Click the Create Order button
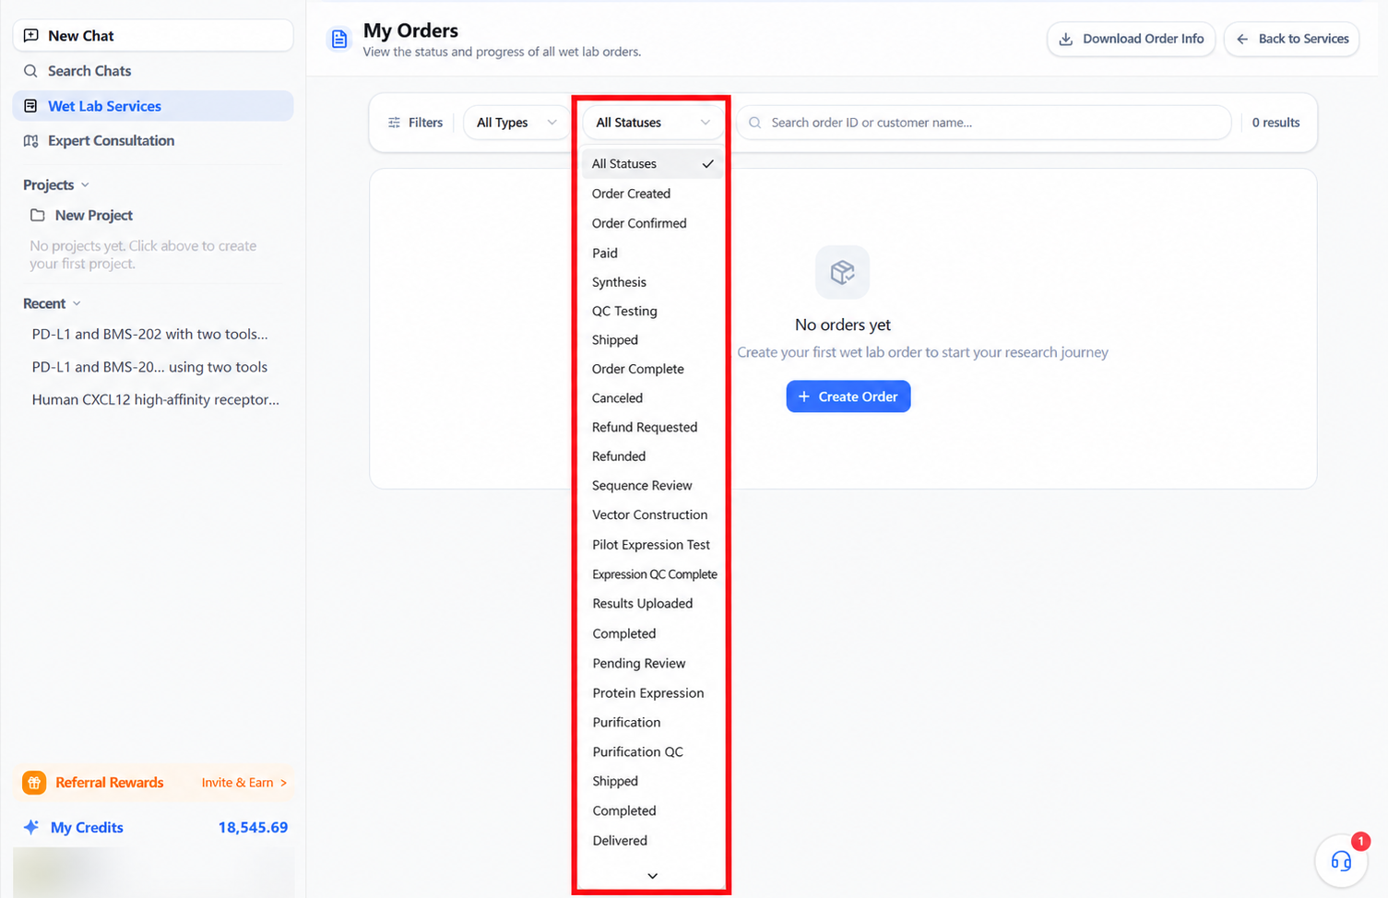Image resolution: width=1388 pixels, height=898 pixels. click(848, 396)
